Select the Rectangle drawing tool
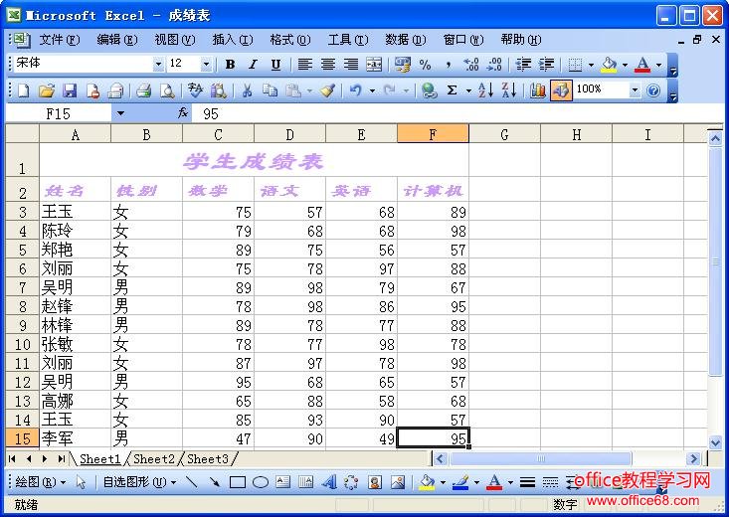The image size is (729, 517). (238, 482)
